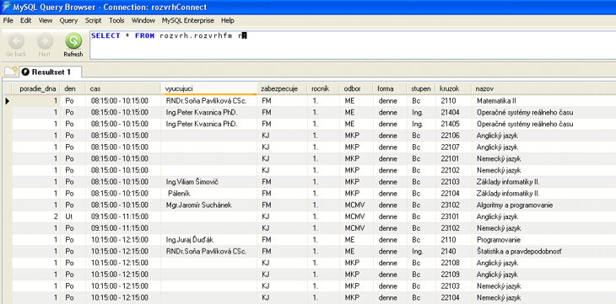This screenshot has width=616, height=304.
Task: Select Základy informatiky II. in row 22104
Action: pyautogui.click(x=543, y=194)
